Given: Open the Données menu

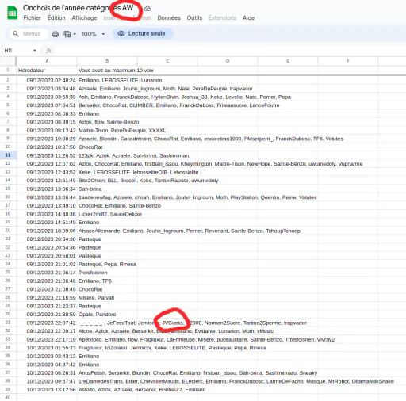Looking at the screenshot, I should (169, 18).
